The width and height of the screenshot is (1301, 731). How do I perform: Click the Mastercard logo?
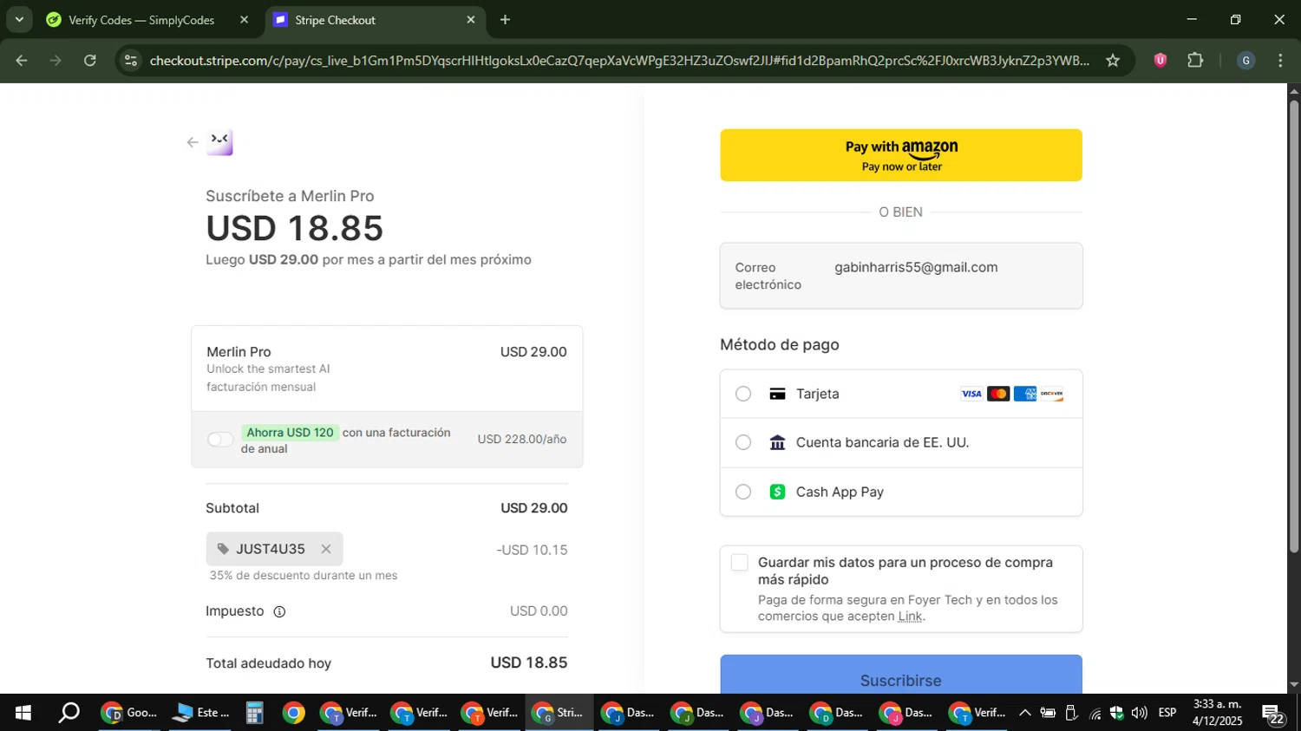pyautogui.click(x=998, y=394)
